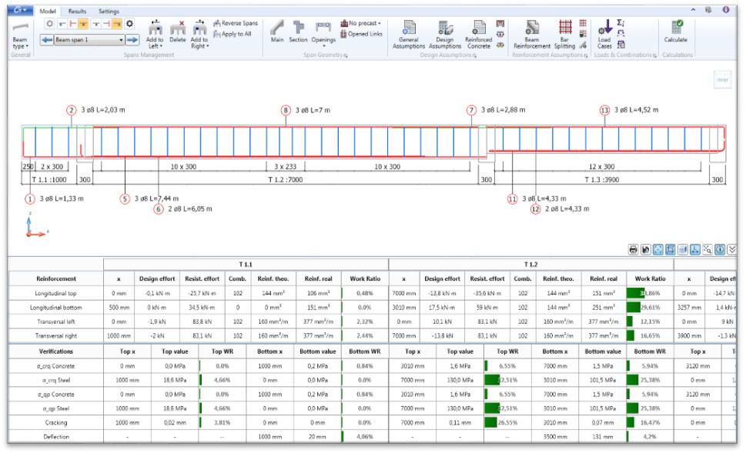Click the print icon above results table
Image resolution: width=746 pixels, height=453 pixels.
[x=633, y=249]
